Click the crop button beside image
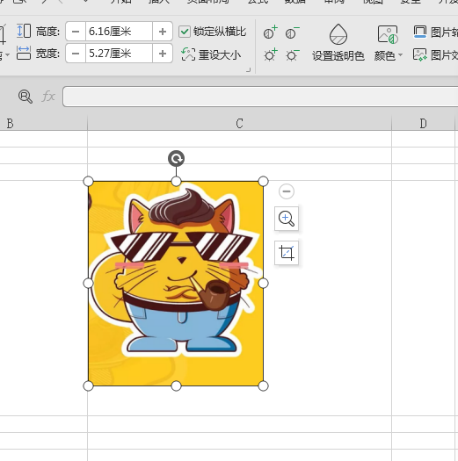Image resolution: width=458 pixels, height=461 pixels. point(287,253)
